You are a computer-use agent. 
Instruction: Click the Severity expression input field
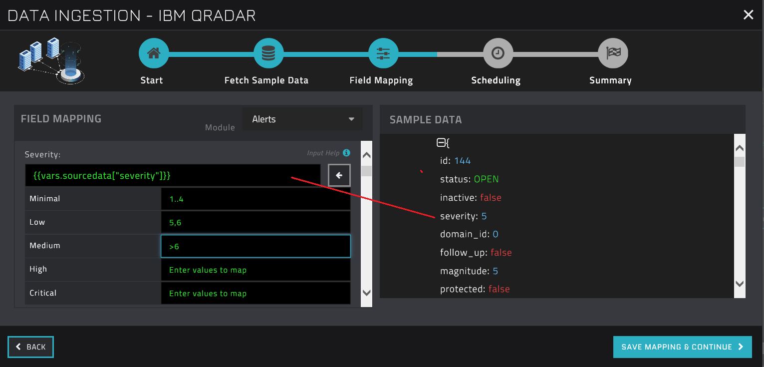173,176
